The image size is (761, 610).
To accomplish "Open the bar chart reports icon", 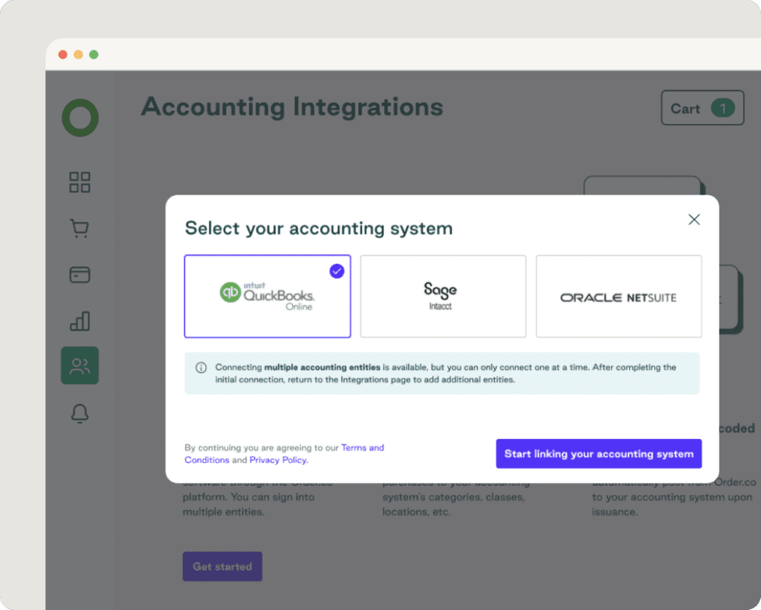I will [x=80, y=321].
